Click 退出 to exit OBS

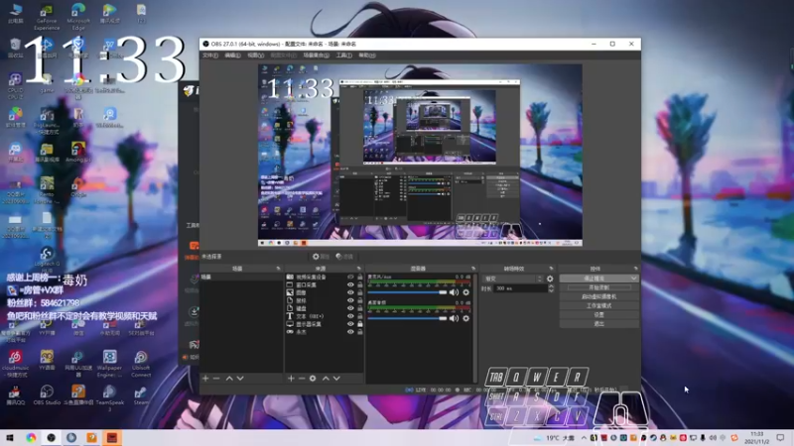(x=599, y=324)
